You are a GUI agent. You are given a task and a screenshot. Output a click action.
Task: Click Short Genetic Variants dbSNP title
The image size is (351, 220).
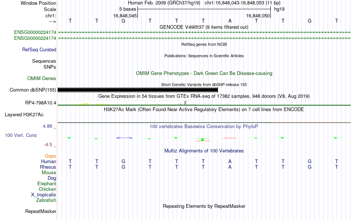[204, 85]
